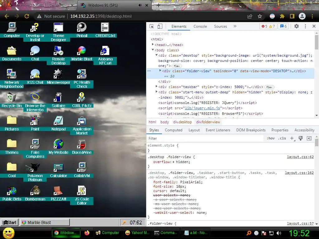
Task: Launch the Paint application icon
Action: coord(35,124)
